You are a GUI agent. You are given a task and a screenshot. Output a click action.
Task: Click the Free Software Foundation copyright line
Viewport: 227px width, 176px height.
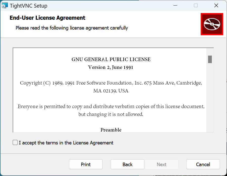[111, 83]
